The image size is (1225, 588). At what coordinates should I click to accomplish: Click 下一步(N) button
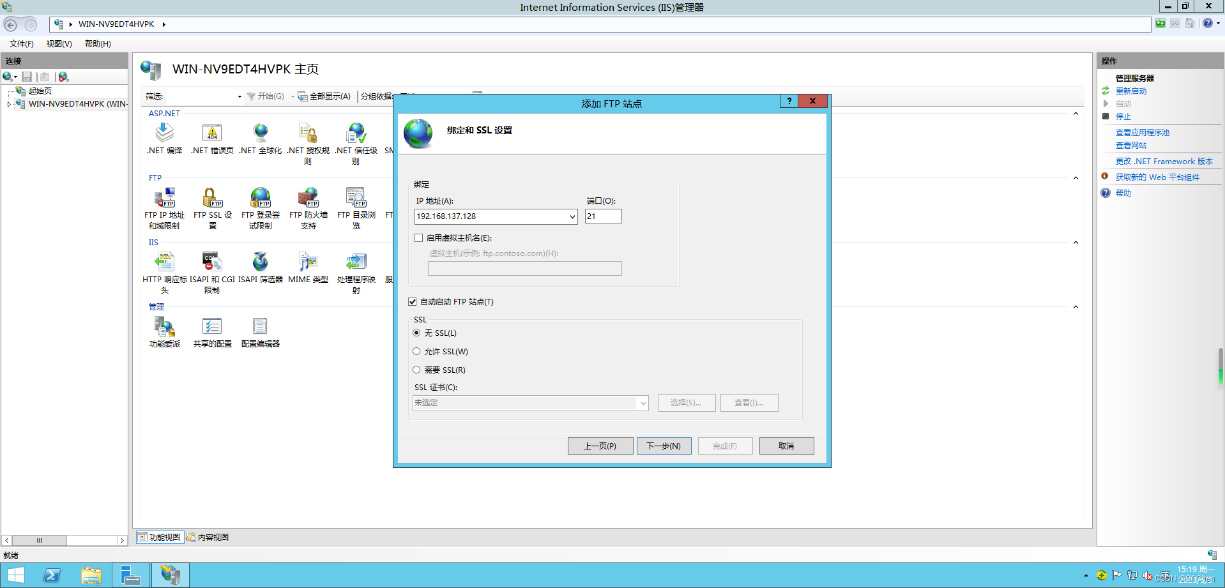664,446
